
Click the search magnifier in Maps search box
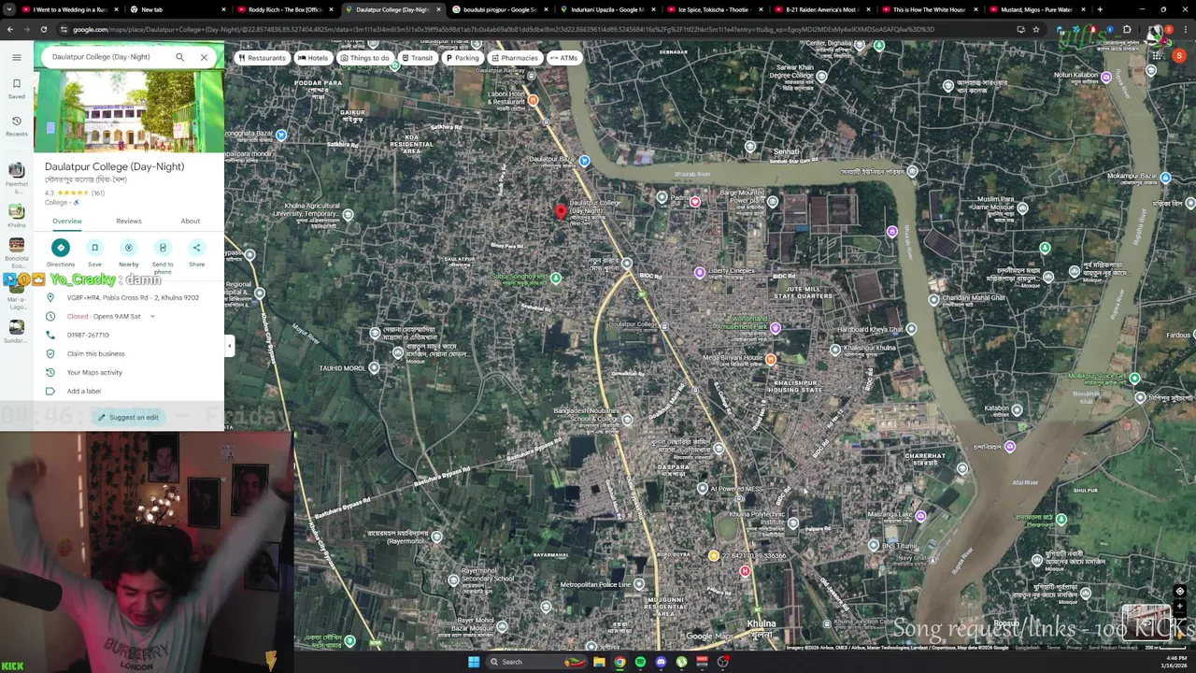[x=179, y=57]
